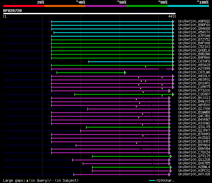Screen dimensions: 212x183
Task: Click the yellow query gap marker in Large gaps legend
Action: (x=27, y=181)
